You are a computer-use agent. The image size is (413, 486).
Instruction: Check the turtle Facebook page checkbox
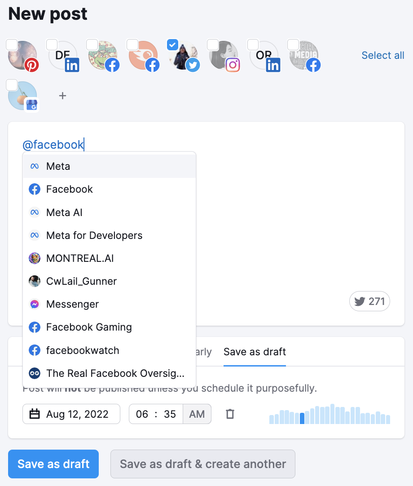pos(92,45)
